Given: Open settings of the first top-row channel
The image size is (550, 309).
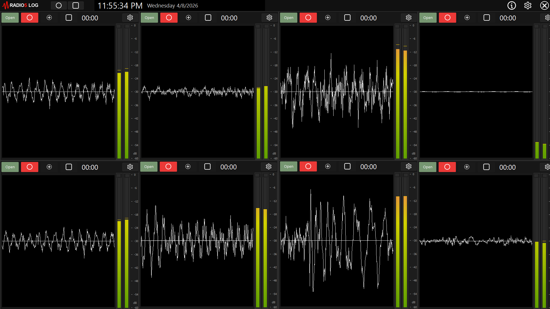Looking at the screenshot, I should tap(130, 18).
